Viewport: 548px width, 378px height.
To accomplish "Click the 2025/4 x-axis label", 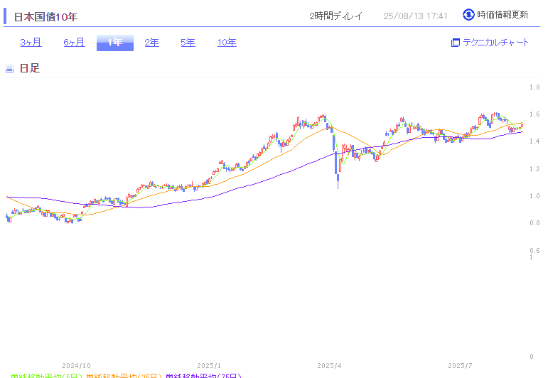I will [x=329, y=365].
